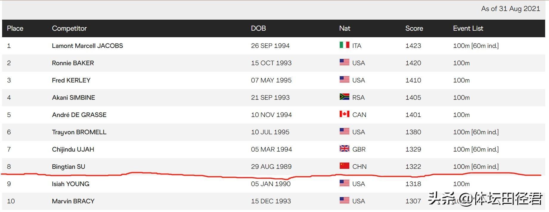Click USA flag in Ronnie Baker's row
Image resolution: width=549 pixels, height=212 pixels.
click(x=344, y=62)
